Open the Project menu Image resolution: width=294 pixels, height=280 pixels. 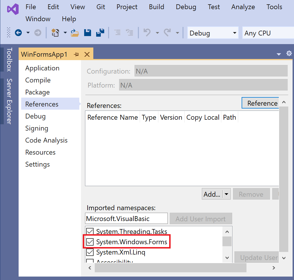[127, 7]
